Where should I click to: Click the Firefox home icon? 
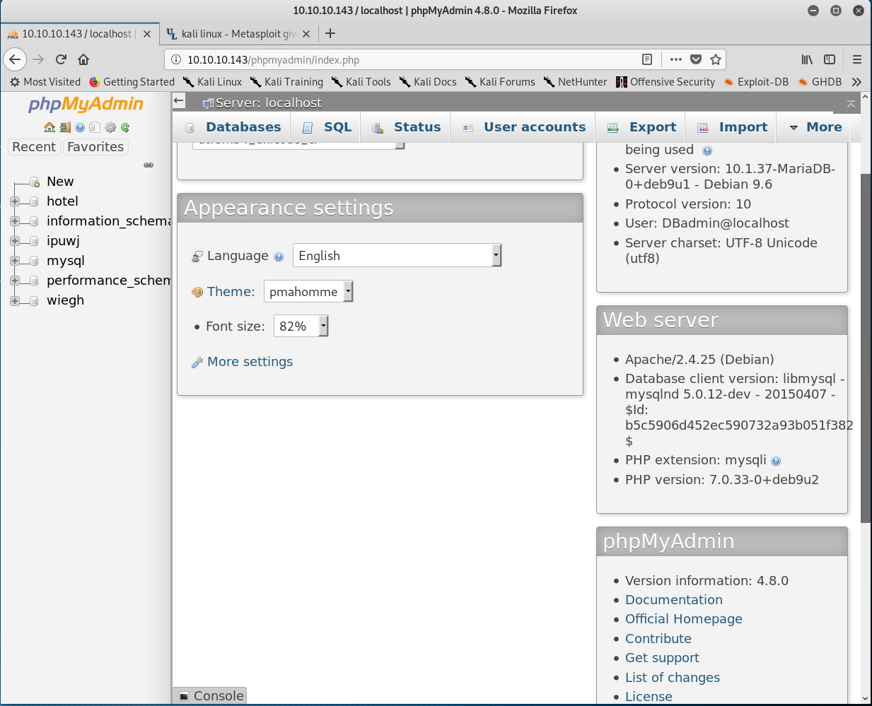click(83, 59)
